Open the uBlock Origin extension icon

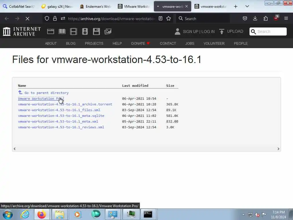[276, 18]
